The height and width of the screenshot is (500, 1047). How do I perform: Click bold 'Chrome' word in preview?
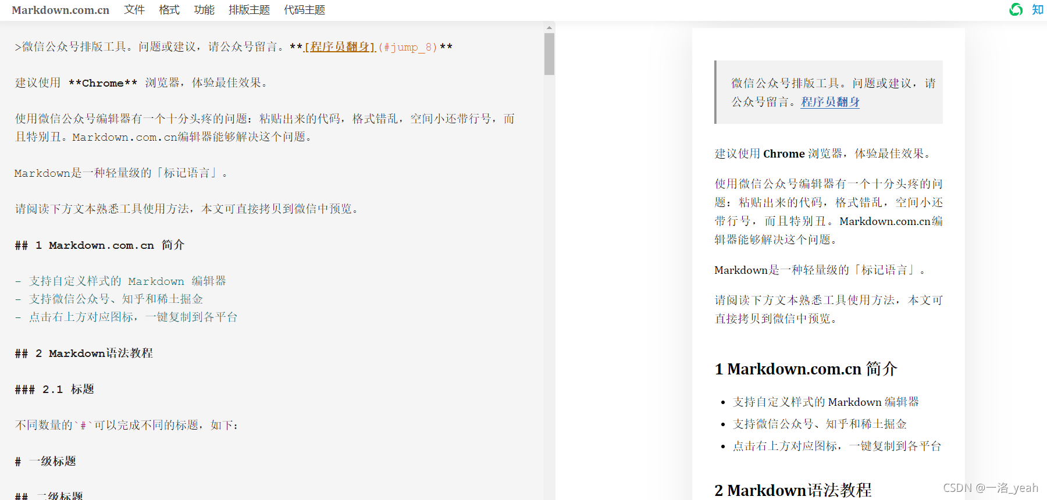tap(784, 154)
